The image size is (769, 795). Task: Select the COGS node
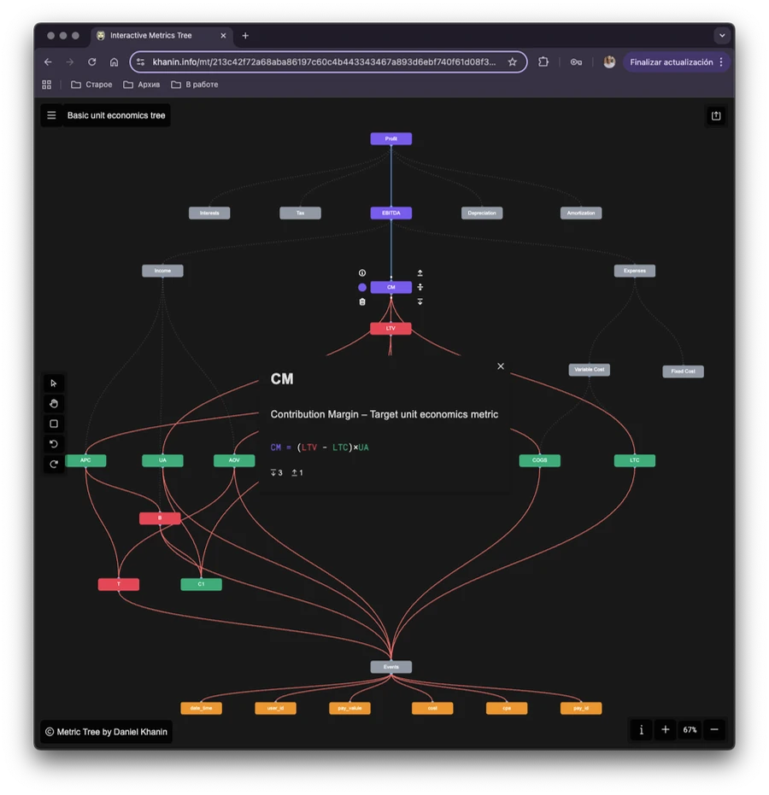(x=540, y=460)
